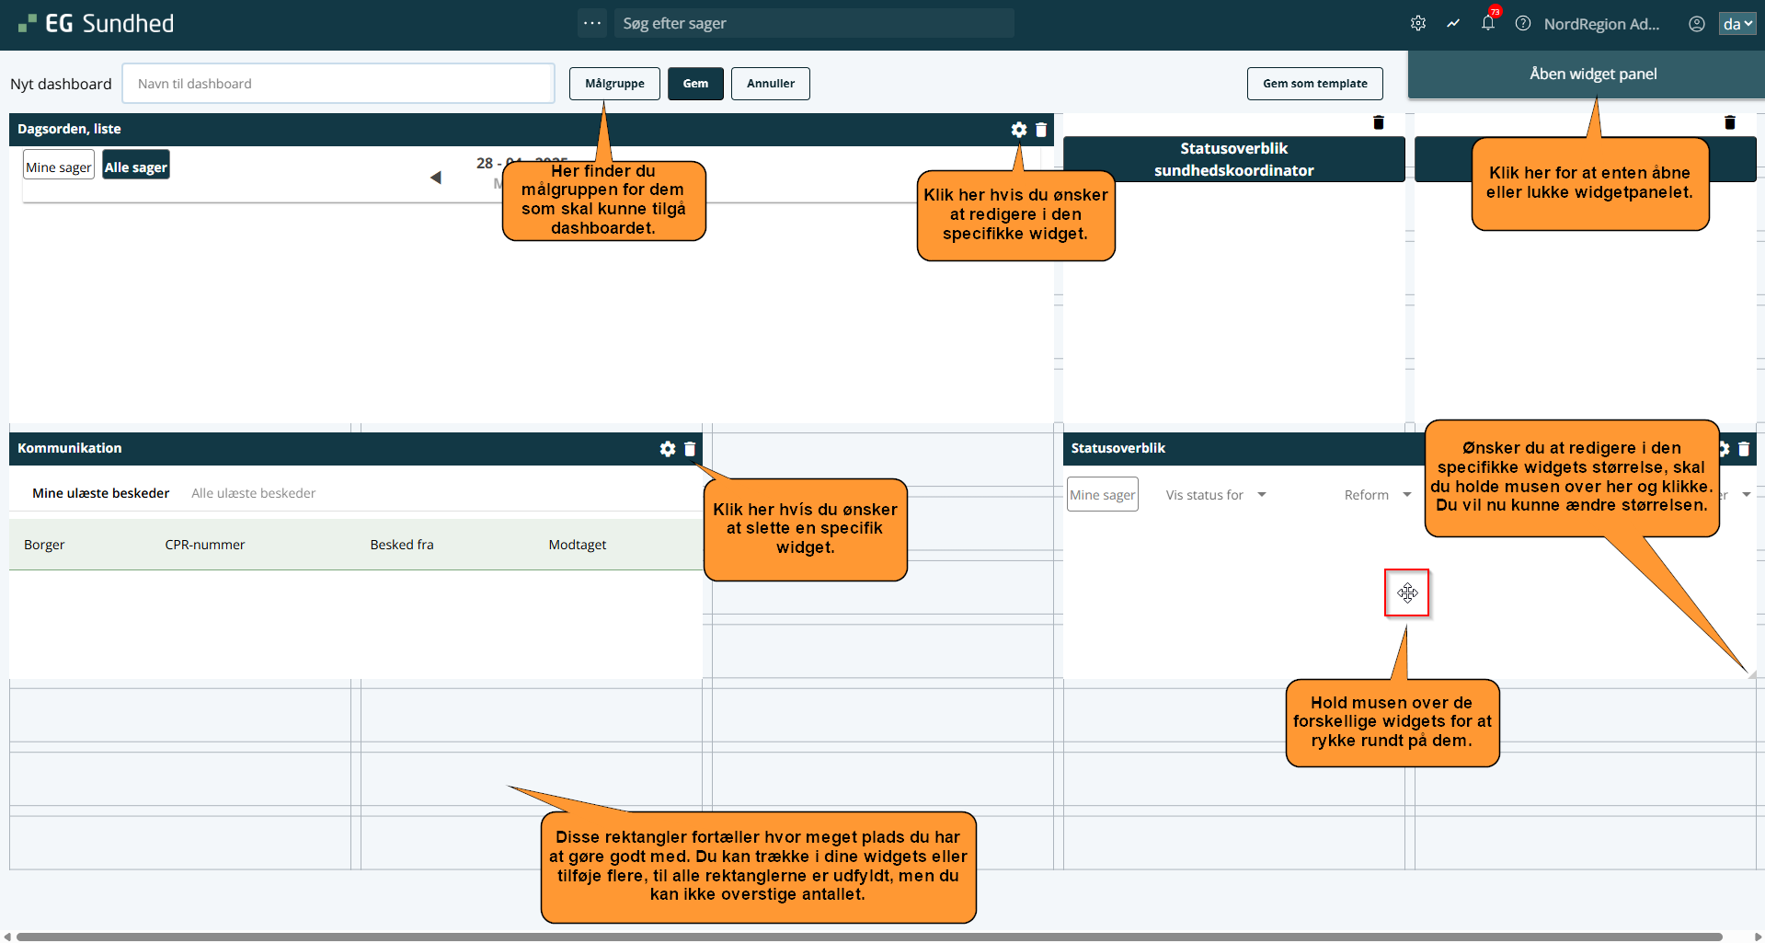Switch to Alle ulæste beskeder tab

point(253,493)
